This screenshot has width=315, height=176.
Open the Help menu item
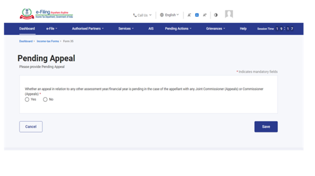point(243,29)
